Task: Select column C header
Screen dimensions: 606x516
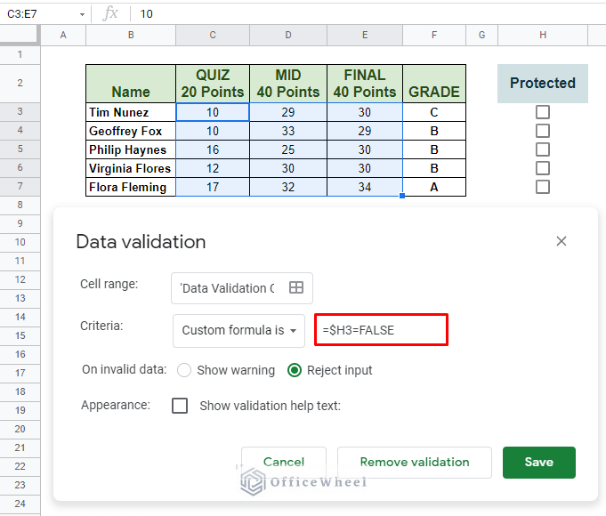Action: pyautogui.click(x=213, y=36)
